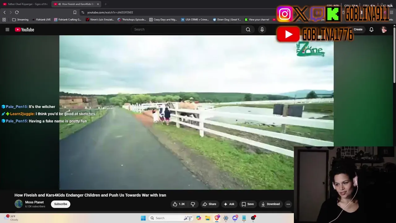Go to the YouTube home logo
Image resolution: width=396 pixels, height=223 pixels.
coord(24,29)
